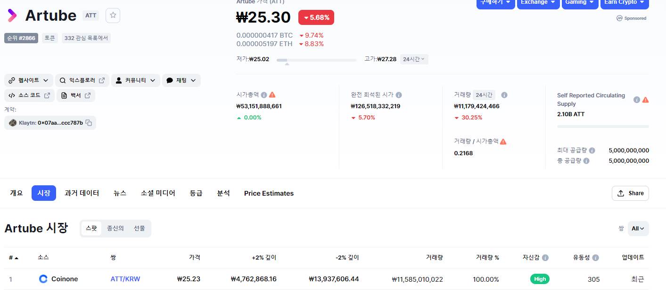Open the 채팅 dropdown
Viewport: 666px width, 293px height.
181,80
